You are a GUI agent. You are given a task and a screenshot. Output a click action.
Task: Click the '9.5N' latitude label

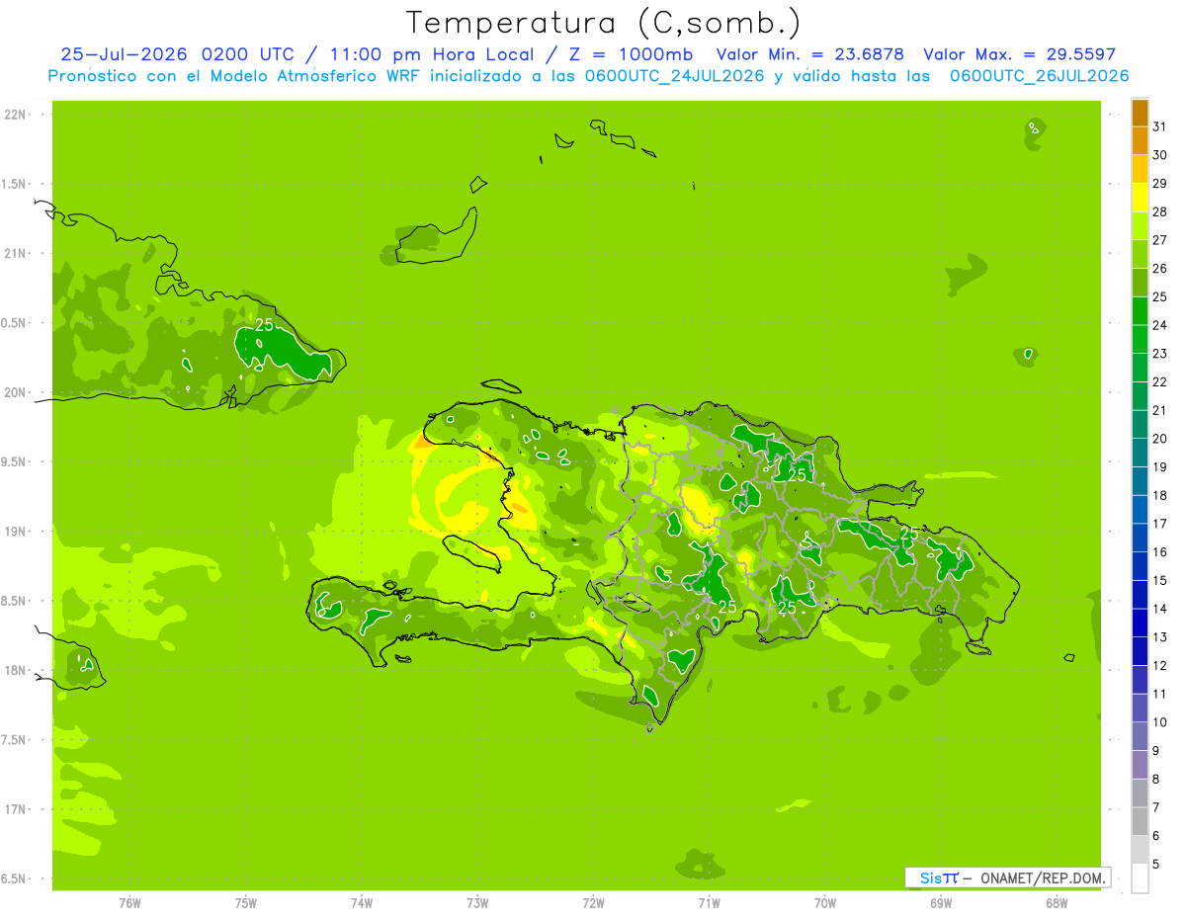pyautogui.click(x=14, y=462)
